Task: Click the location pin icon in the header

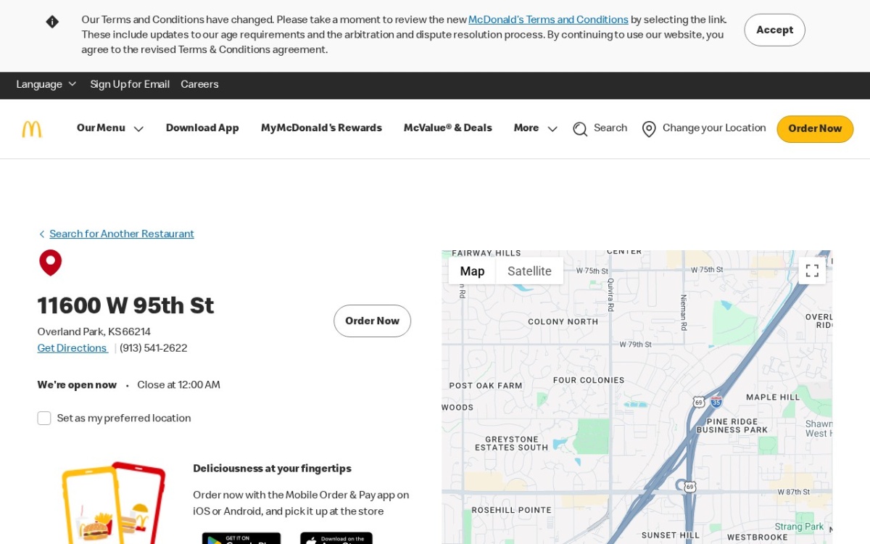Action: [649, 129]
